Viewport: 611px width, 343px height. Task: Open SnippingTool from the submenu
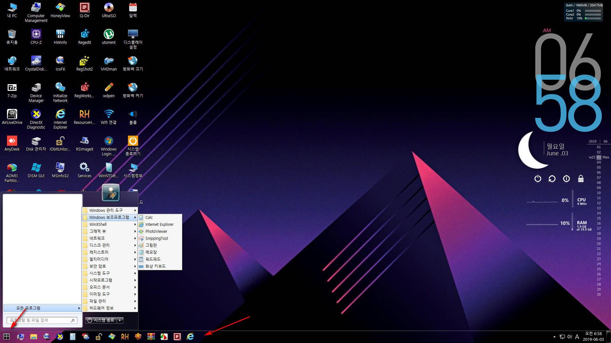160,239
